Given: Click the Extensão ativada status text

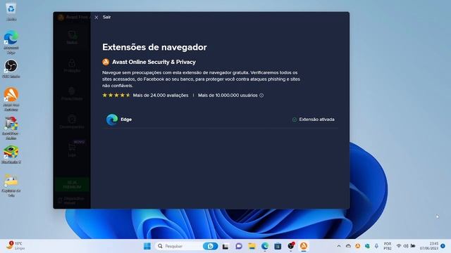Looking at the screenshot, I should click(x=316, y=119).
